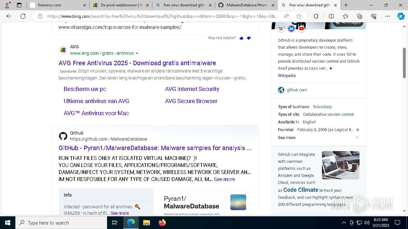Toggle Read aloud in address bar
Screen dimensions: 408x229
click(x=286, y=16)
